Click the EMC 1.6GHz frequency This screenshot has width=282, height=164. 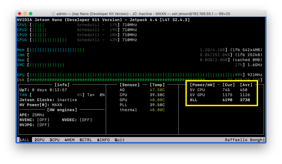[x=255, y=65]
